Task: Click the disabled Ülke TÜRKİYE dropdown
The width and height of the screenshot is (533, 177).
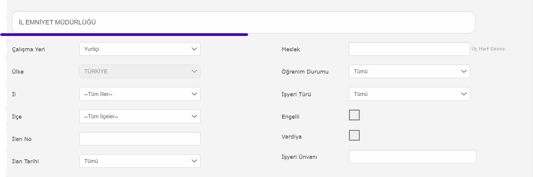Action: (x=140, y=72)
